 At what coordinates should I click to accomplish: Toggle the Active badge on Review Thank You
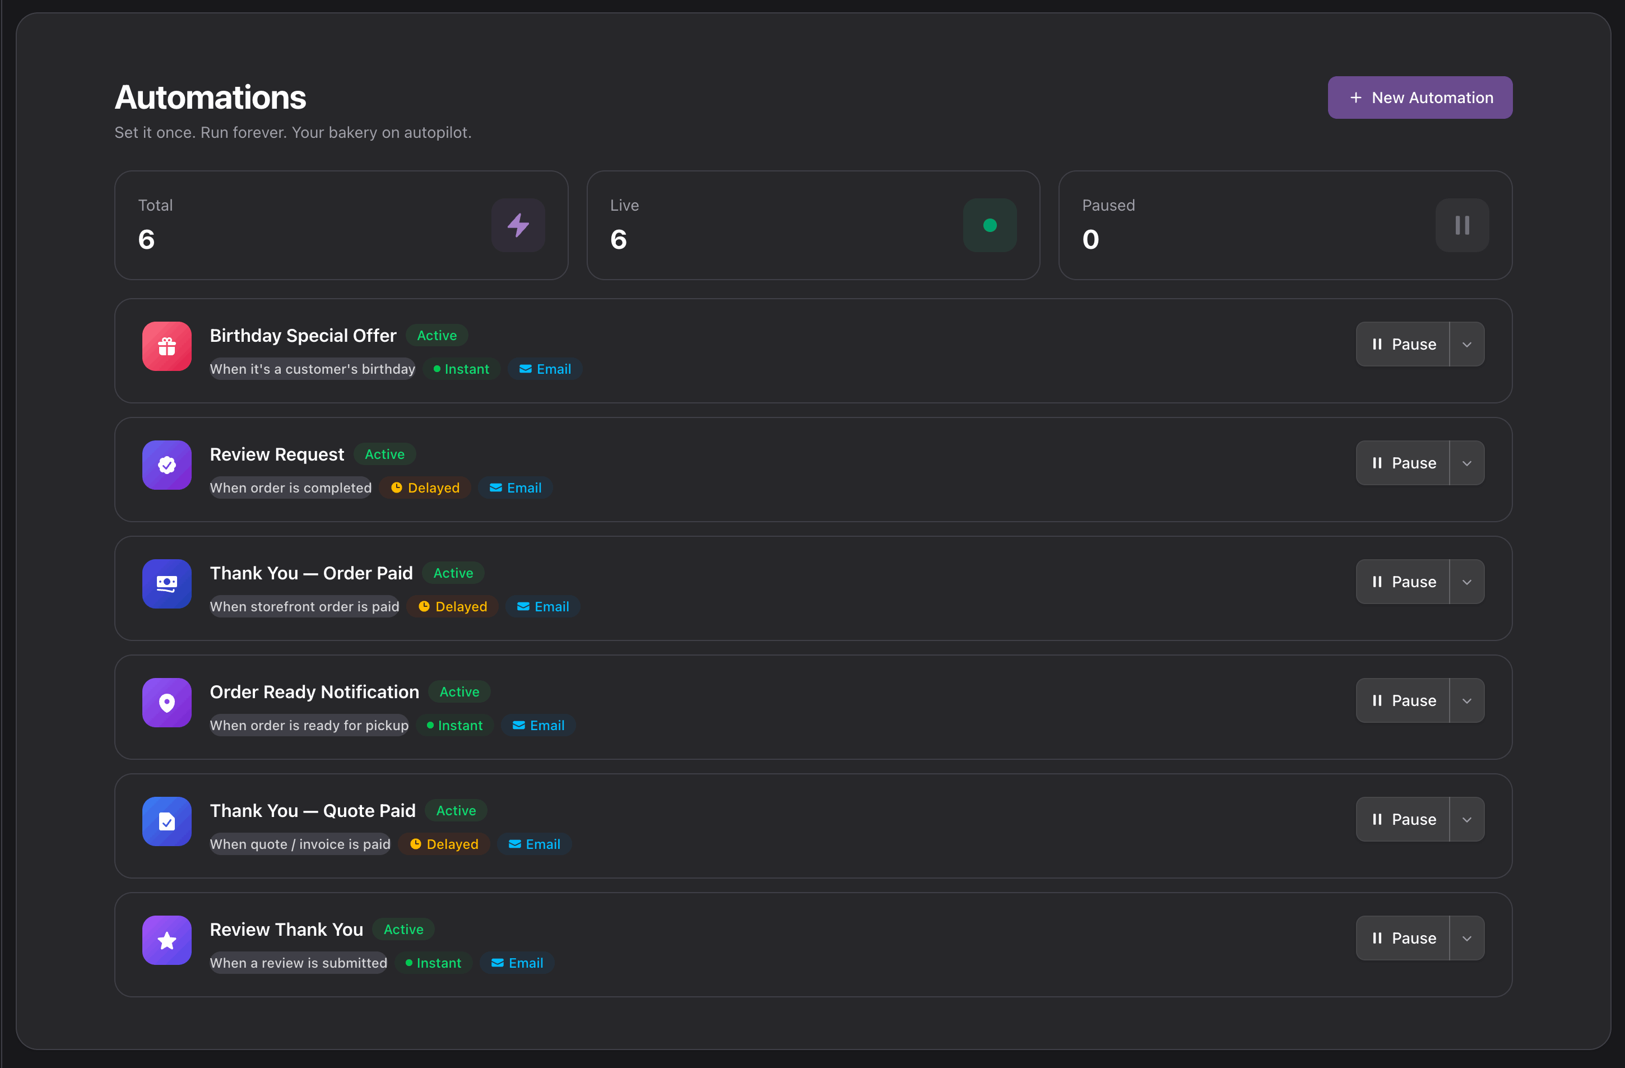click(x=403, y=930)
